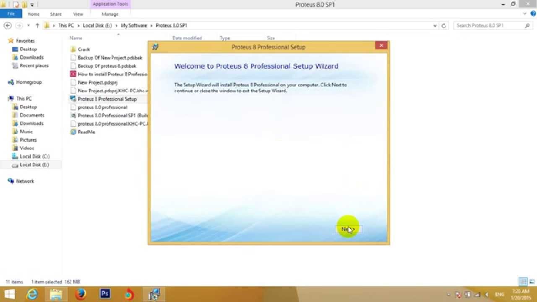Open the volume control in system tray

coord(487,294)
